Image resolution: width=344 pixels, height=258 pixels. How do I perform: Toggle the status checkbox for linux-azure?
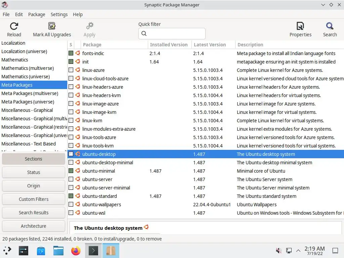coord(71,70)
